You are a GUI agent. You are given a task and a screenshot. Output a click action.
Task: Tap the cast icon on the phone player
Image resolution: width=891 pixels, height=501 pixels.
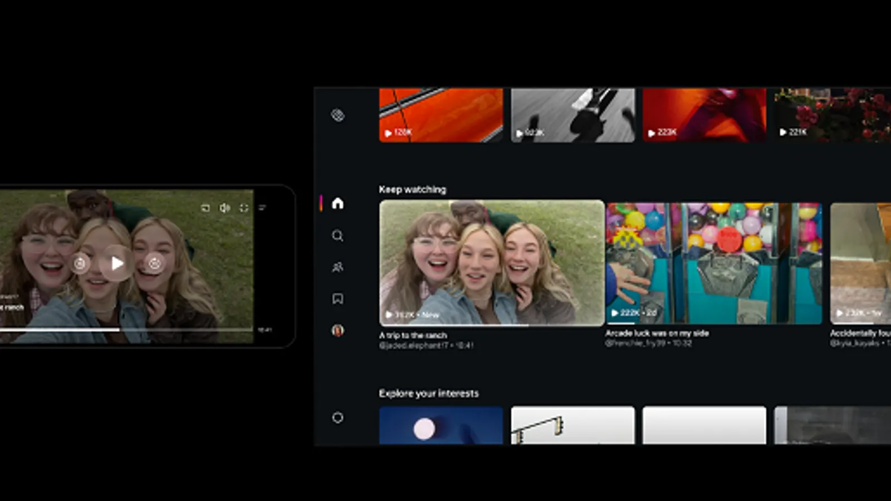205,208
